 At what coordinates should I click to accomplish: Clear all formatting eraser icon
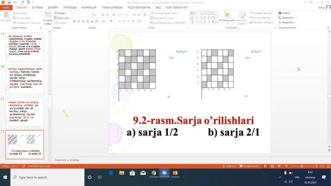pyautogui.click(x=114, y=15)
